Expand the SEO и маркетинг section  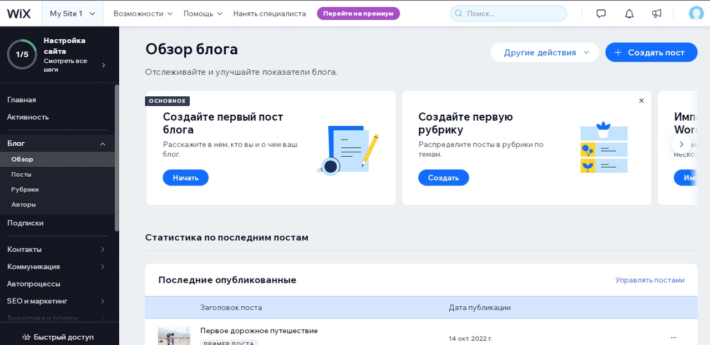(x=103, y=301)
